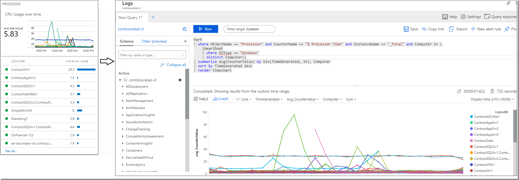Run the query
Image resolution: width=519 pixels, height=180 pixels.
click(206, 29)
